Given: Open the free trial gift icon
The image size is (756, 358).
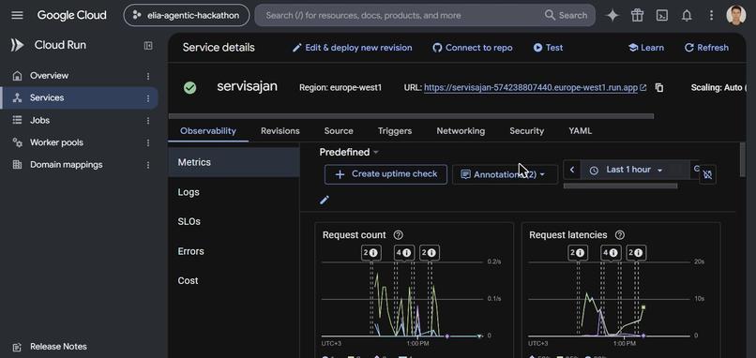Looking at the screenshot, I should coord(638,15).
